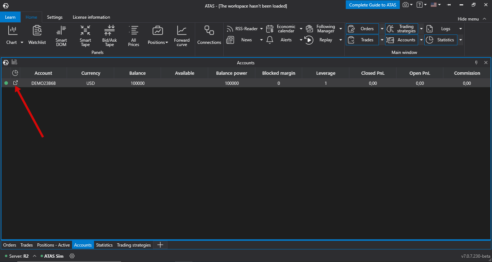The image size is (492, 262).
Task: Open the Logs panel
Action: [441, 29]
